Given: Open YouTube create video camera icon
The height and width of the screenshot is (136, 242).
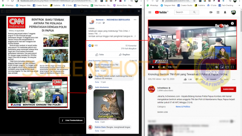Looking at the screenshot, I should pos(211,12).
